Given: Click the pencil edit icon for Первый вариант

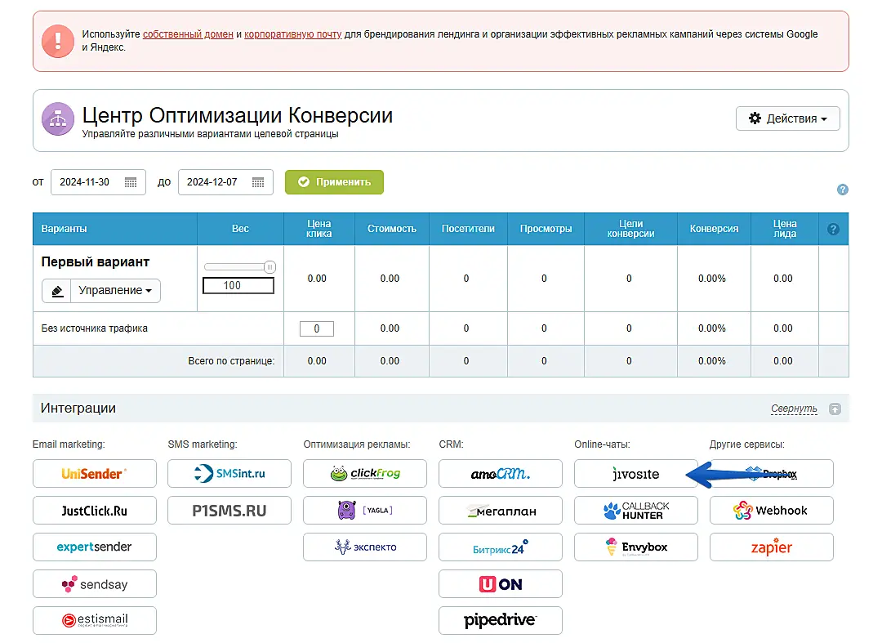Looking at the screenshot, I should point(57,291).
